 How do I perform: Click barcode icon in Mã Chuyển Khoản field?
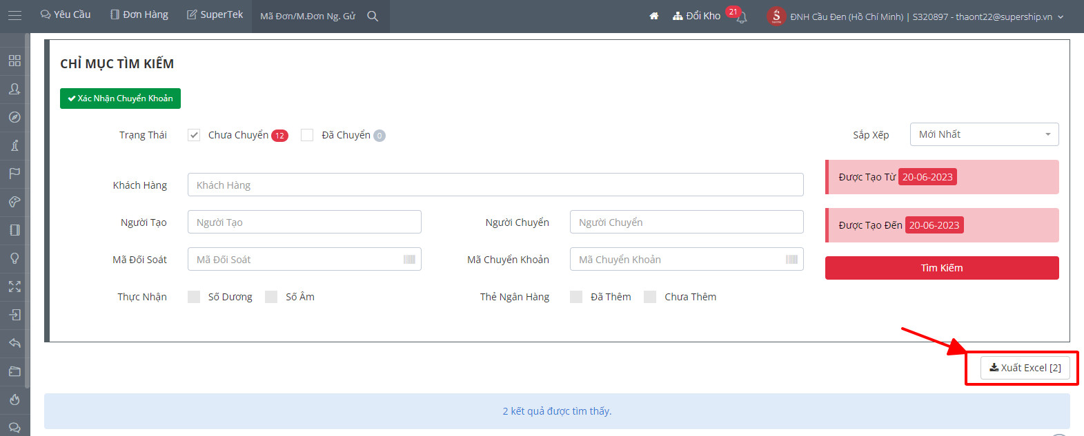click(x=791, y=260)
